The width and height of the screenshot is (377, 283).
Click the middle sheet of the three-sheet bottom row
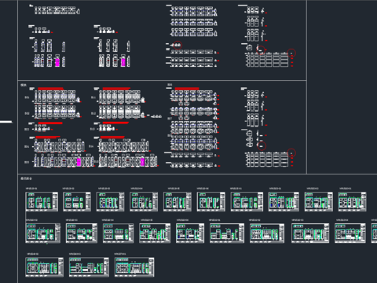point(89,267)
